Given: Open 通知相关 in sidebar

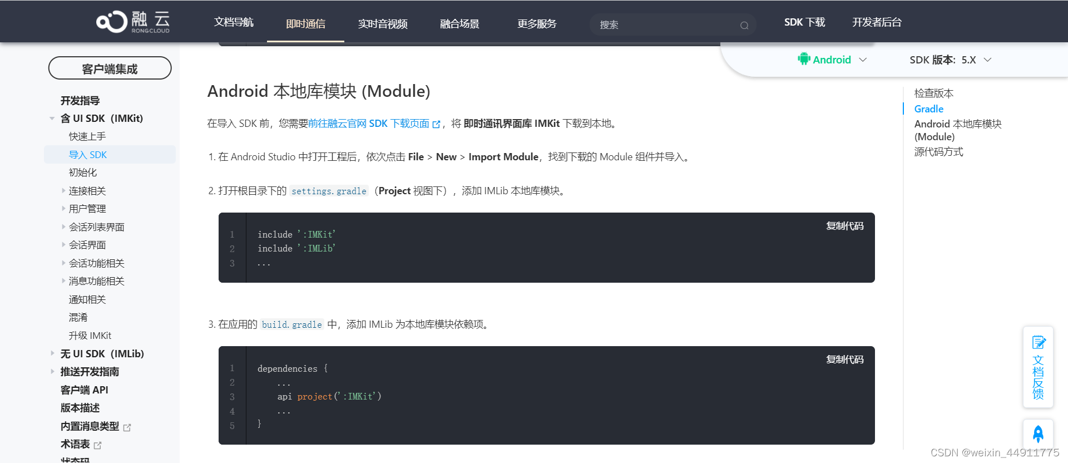Looking at the screenshot, I should [x=87, y=299].
